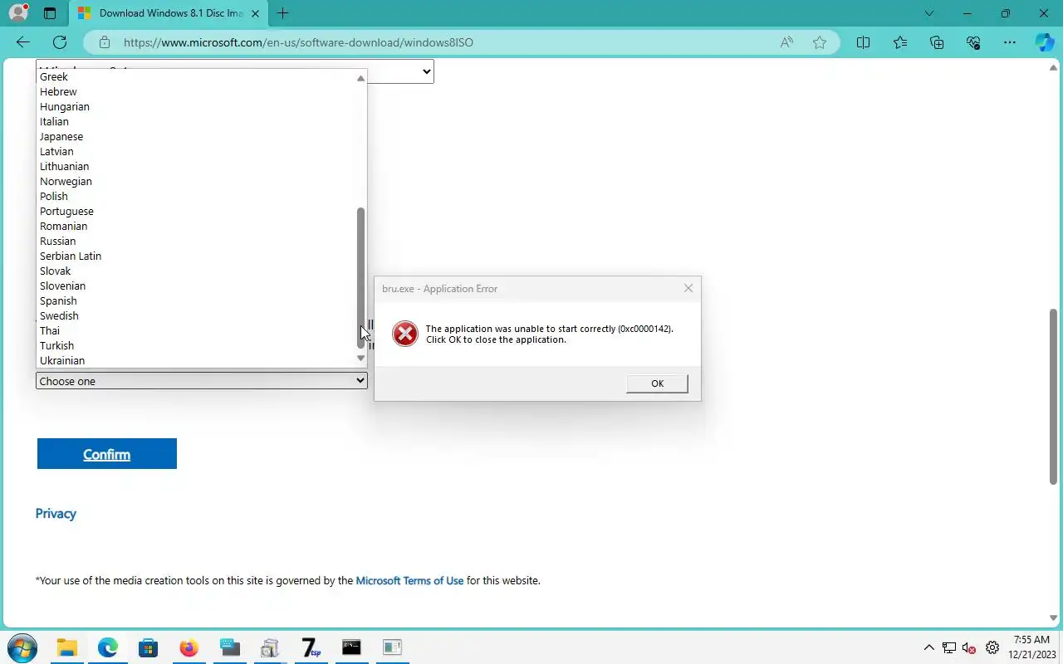The width and height of the screenshot is (1063, 664).
Task: Select Swedish language
Action: click(197, 315)
